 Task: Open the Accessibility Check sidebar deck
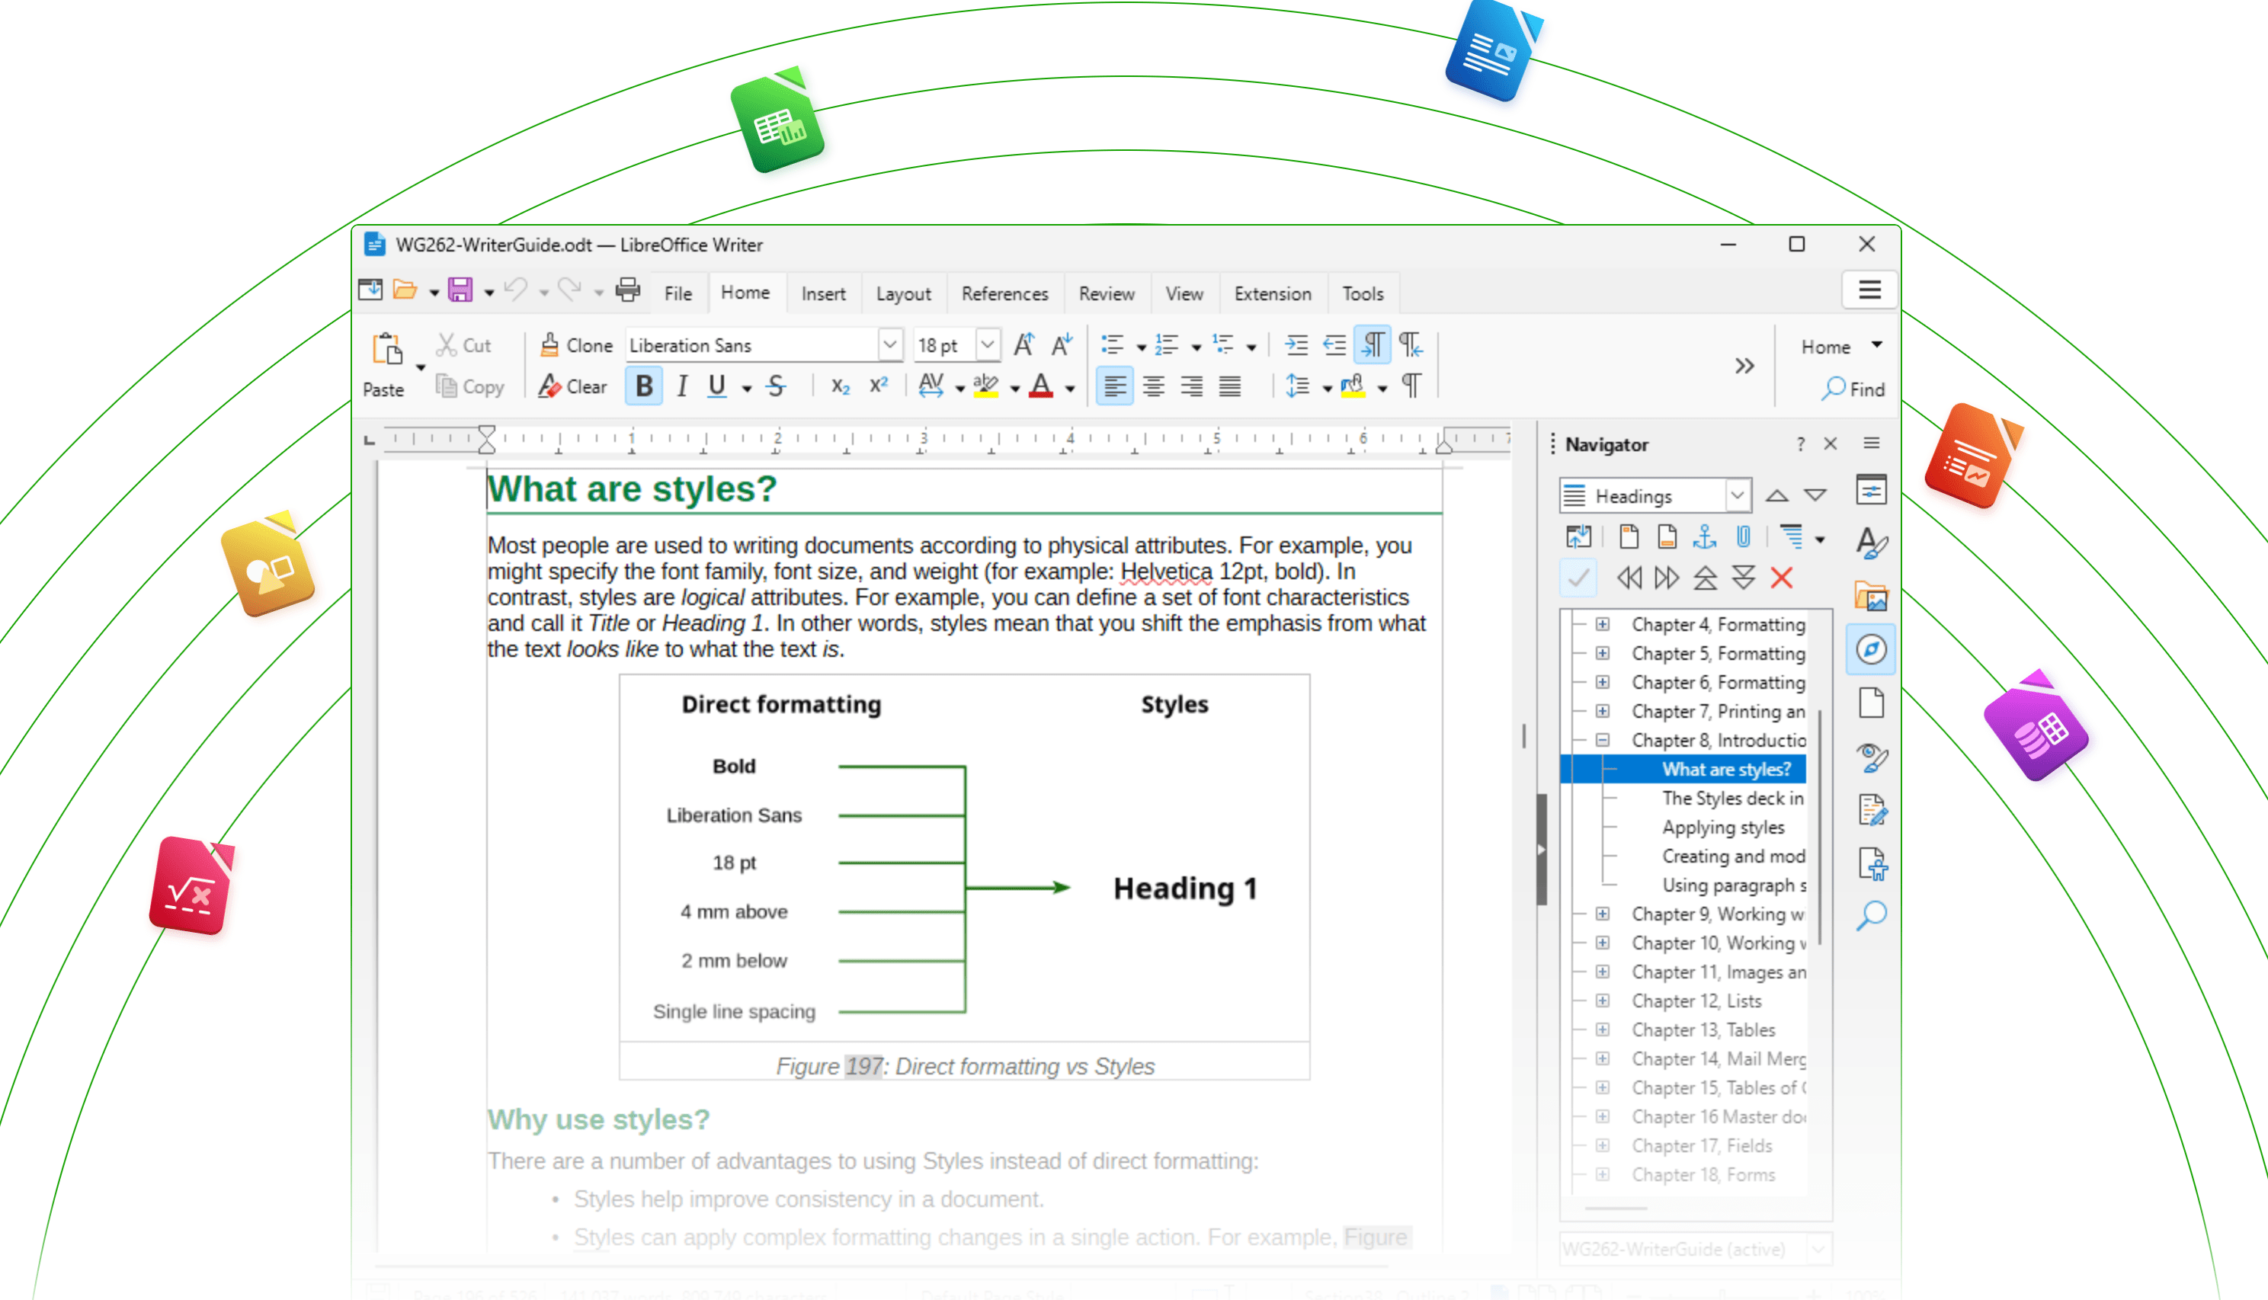click(x=1871, y=864)
